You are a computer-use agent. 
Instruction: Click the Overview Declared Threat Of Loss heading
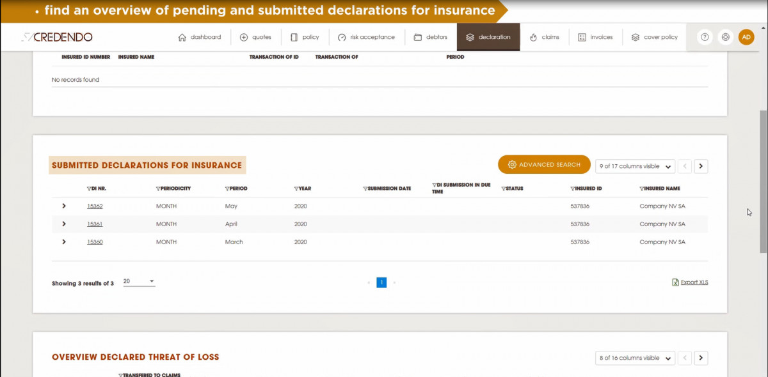click(x=136, y=357)
